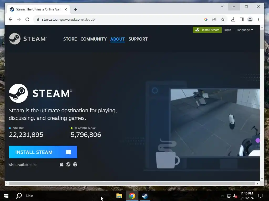The width and height of the screenshot is (269, 201).
Task: Open the notification center
Action: (260, 196)
